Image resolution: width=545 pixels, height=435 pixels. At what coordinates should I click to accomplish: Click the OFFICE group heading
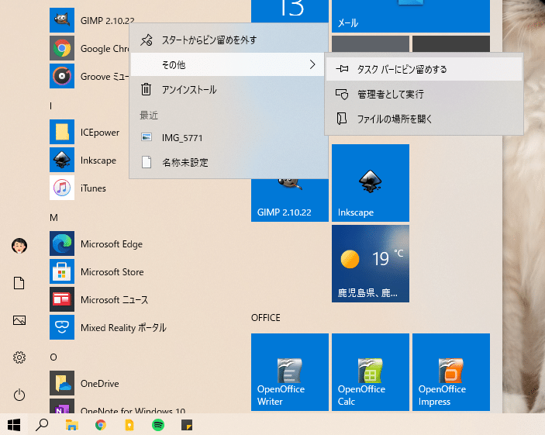pyautogui.click(x=266, y=318)
